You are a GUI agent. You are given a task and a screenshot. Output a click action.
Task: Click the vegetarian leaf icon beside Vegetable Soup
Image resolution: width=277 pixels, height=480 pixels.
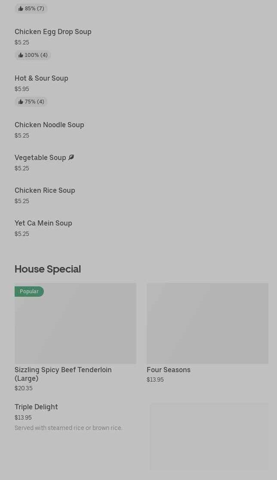tap(71, 157)
